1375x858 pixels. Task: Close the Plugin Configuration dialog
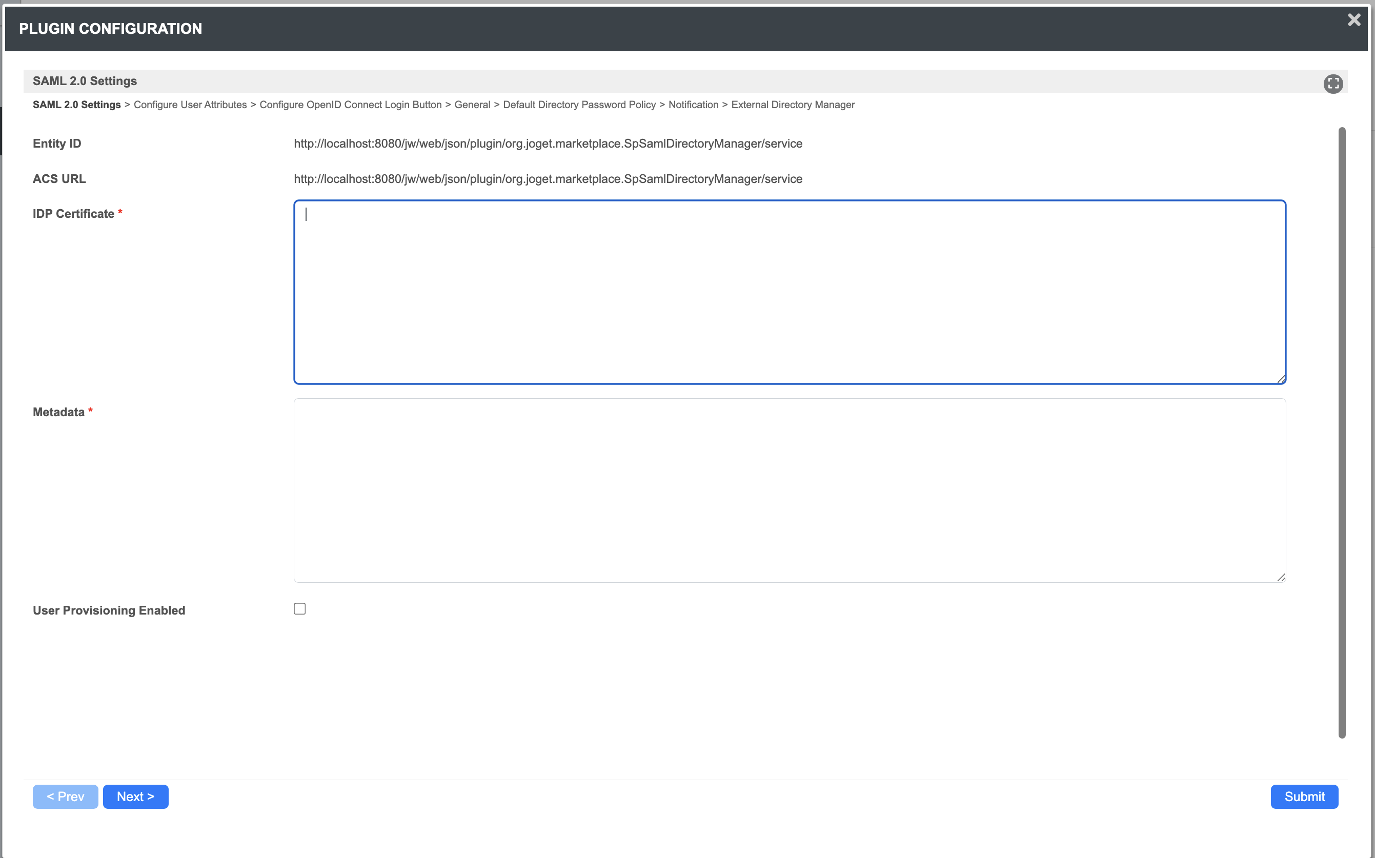click(x=1353, y=21)
